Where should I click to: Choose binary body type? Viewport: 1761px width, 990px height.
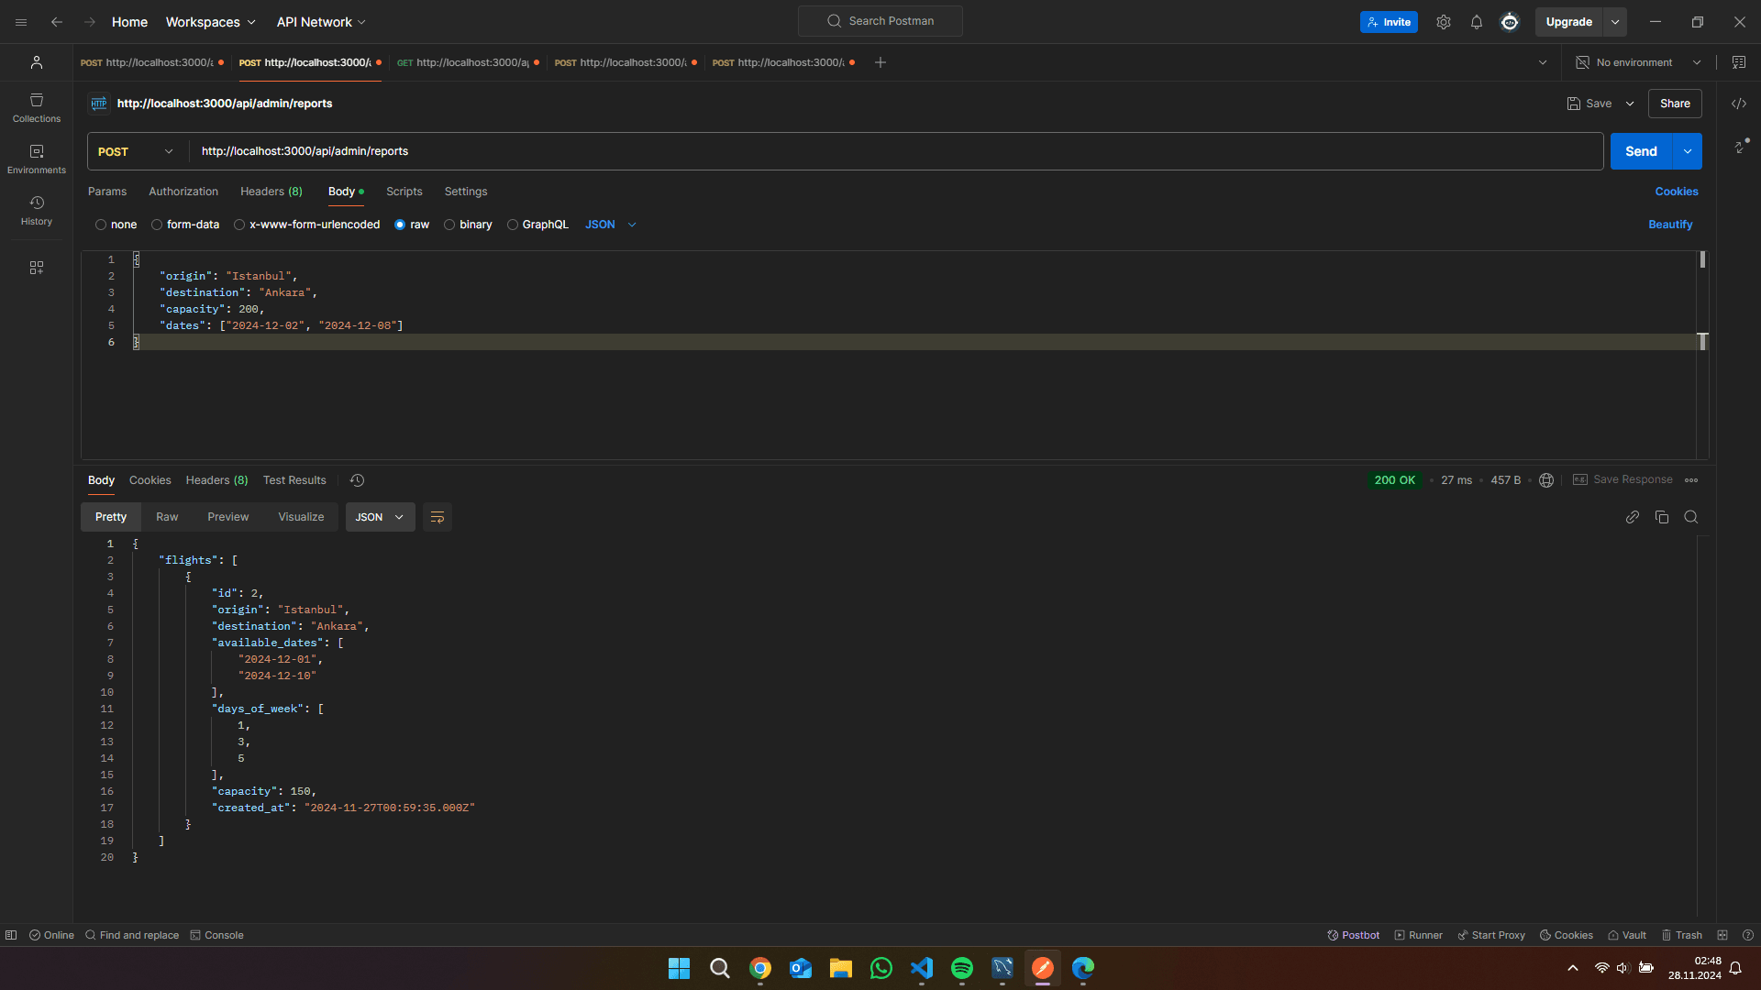tap(449, 225)
